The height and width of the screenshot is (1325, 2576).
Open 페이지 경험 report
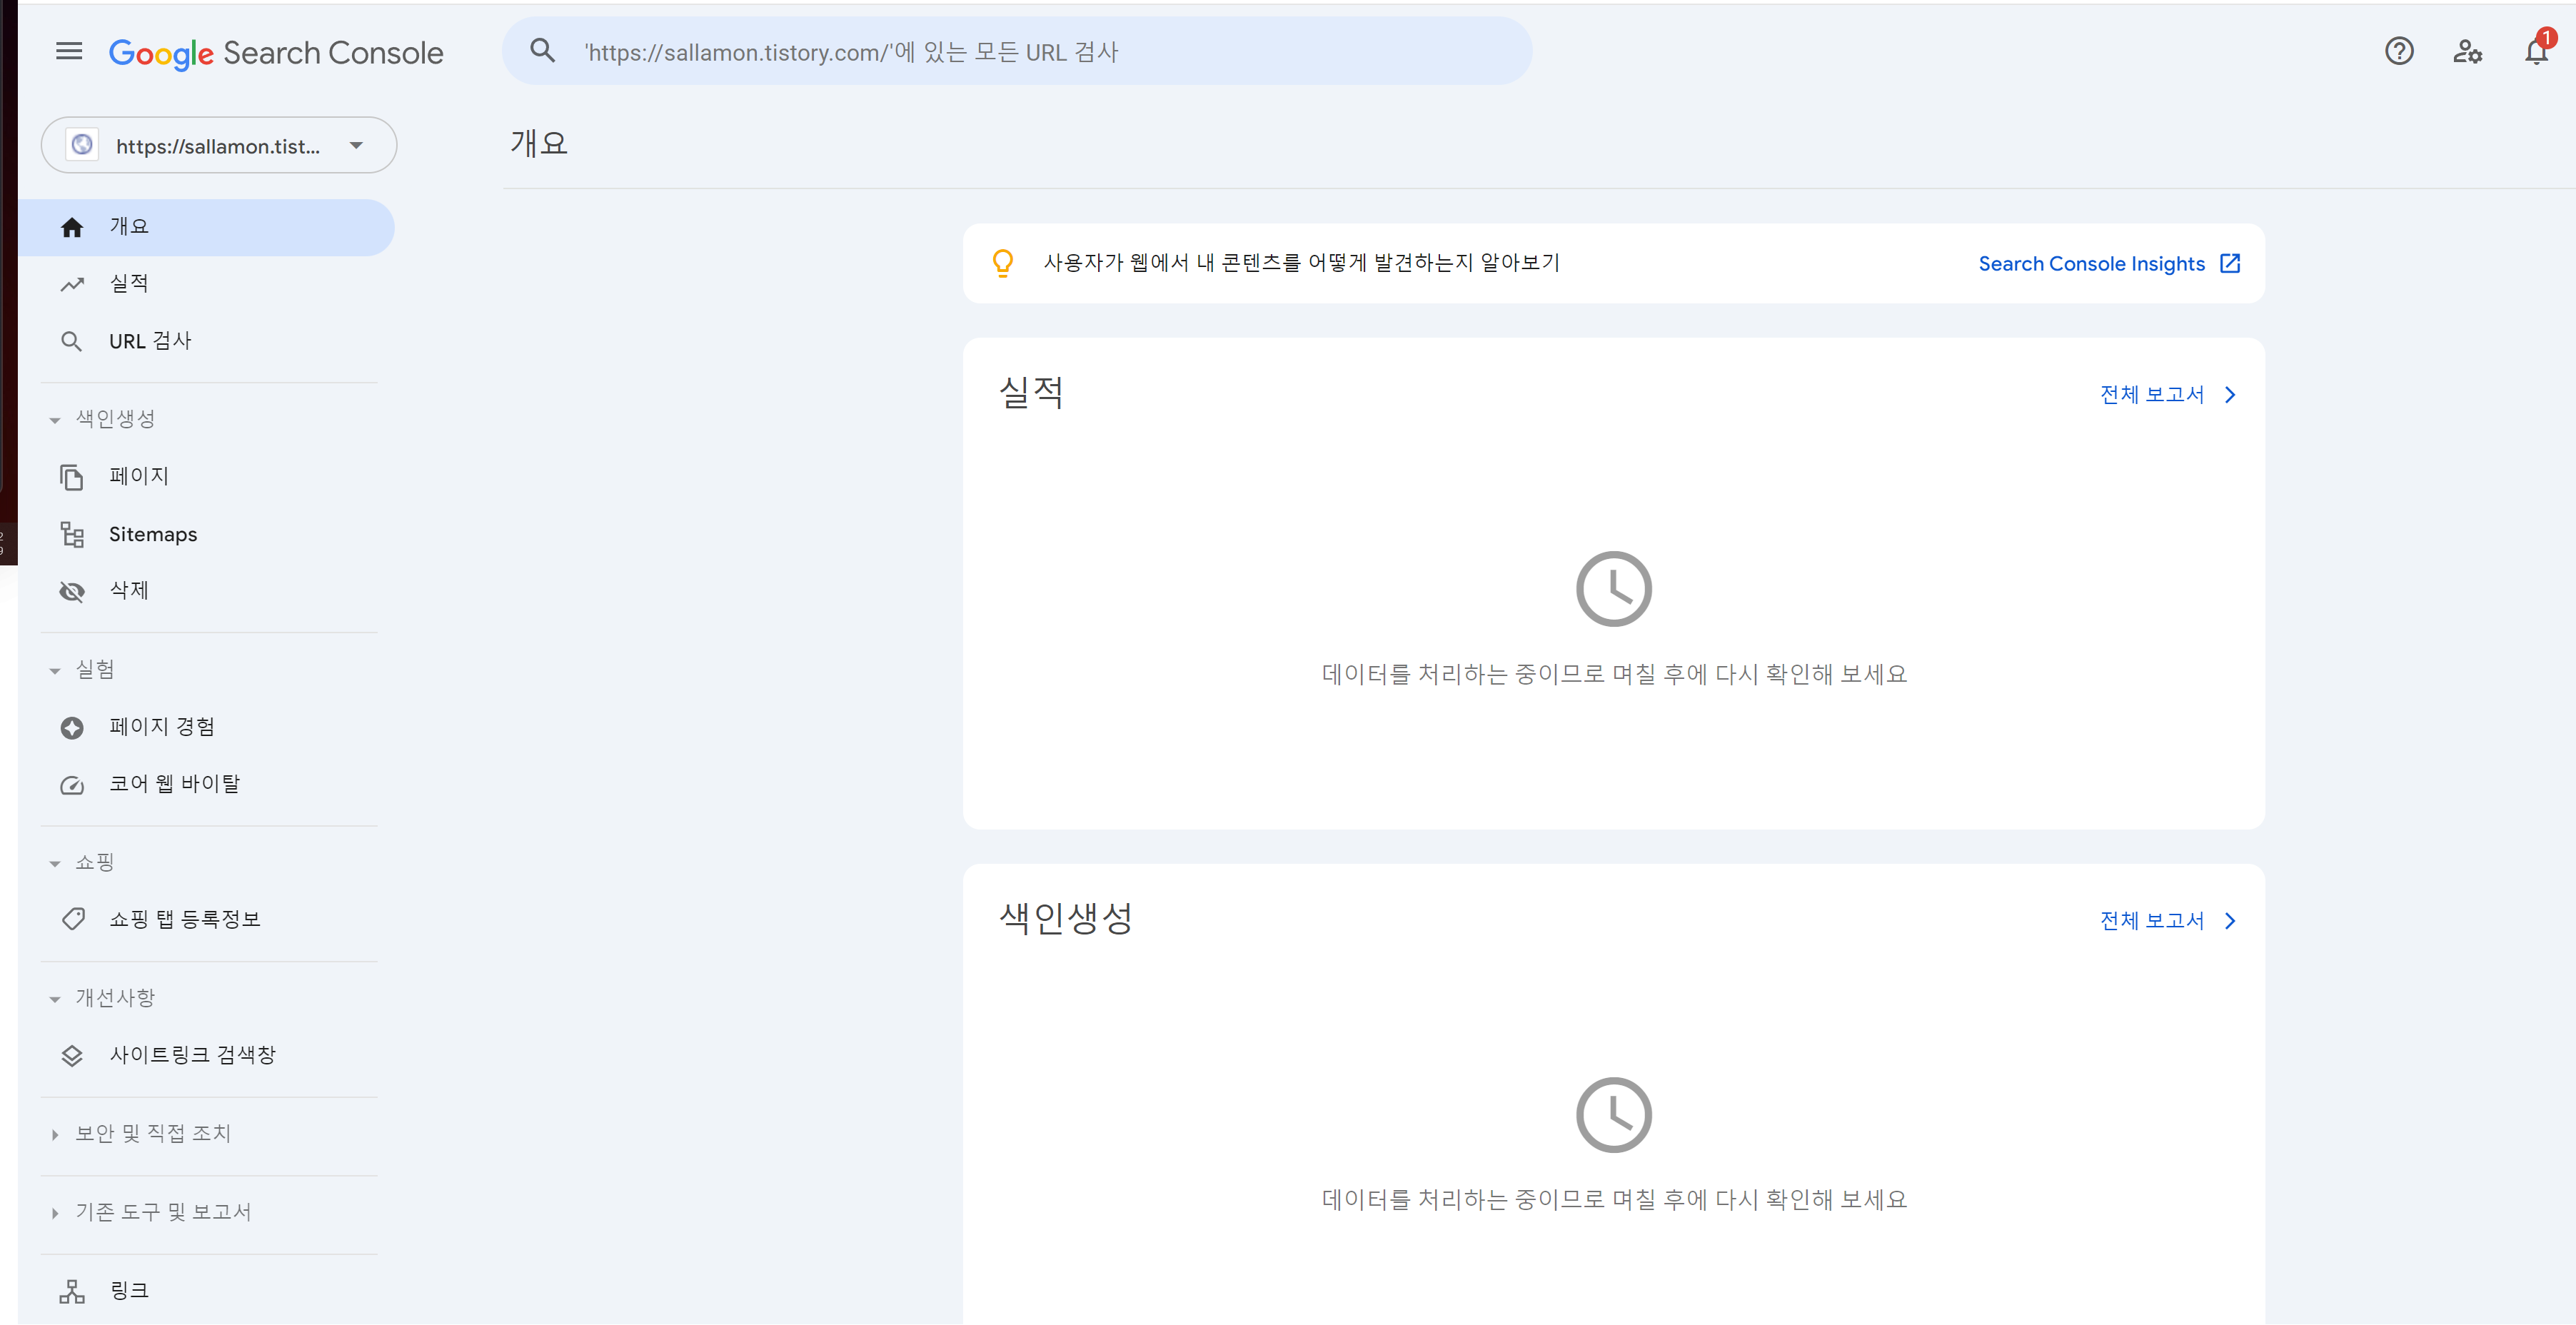click(x=161, y=727)
